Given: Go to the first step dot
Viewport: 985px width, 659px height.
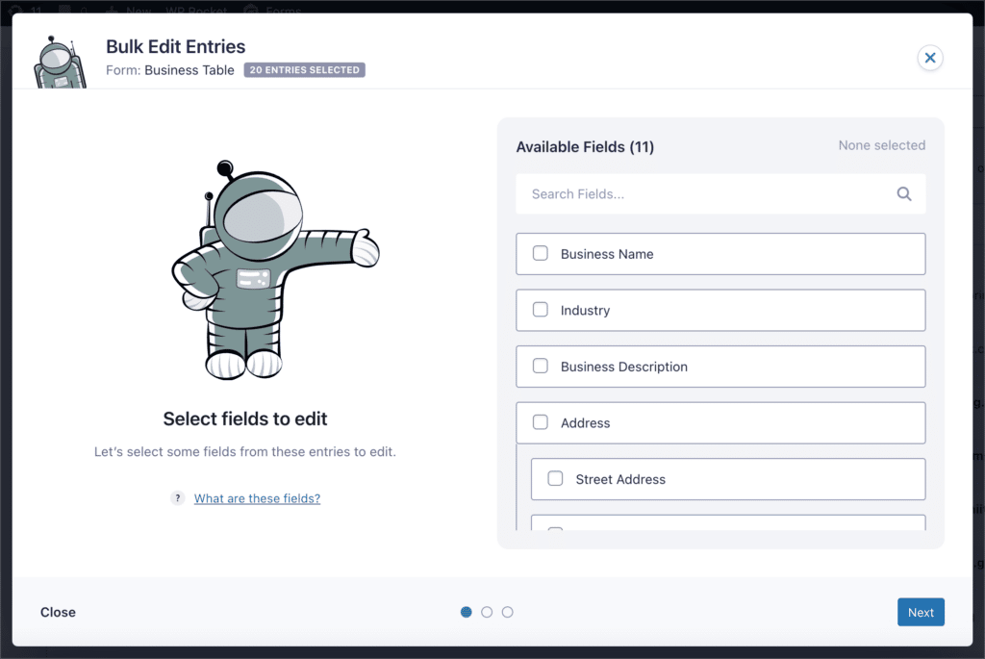Looking at the screenshot, I should [467, 612].
